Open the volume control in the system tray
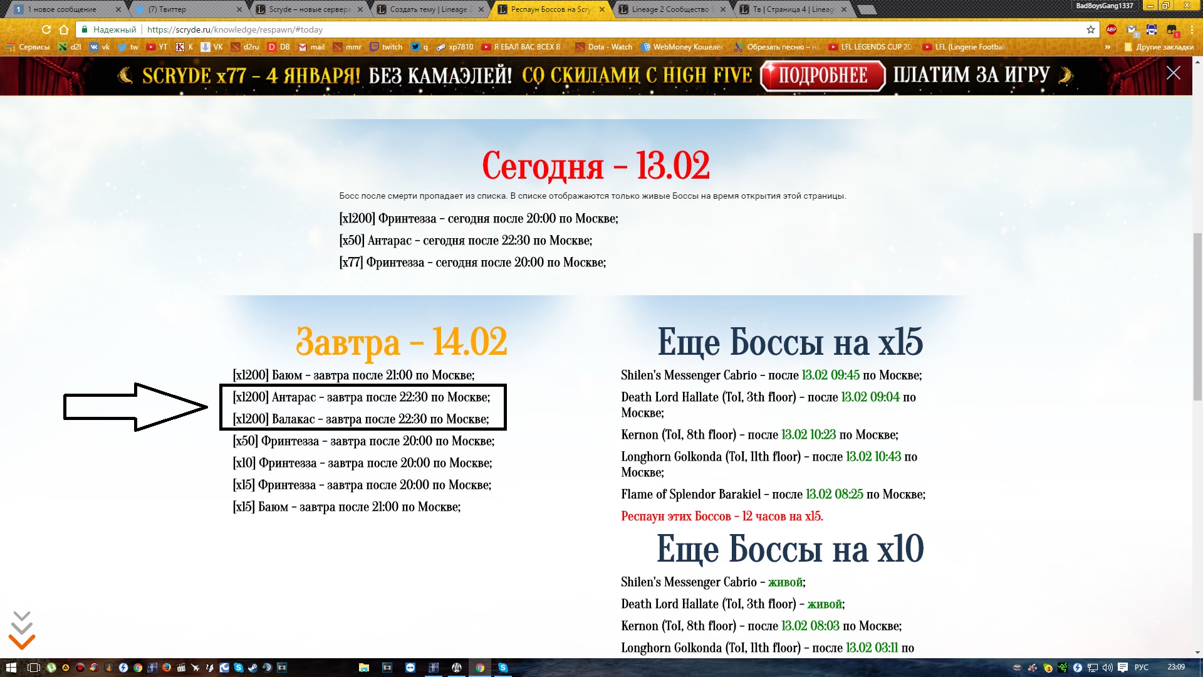This screenshot has width=1203, height=677. pyautogui.click(x=1108, y=668)
